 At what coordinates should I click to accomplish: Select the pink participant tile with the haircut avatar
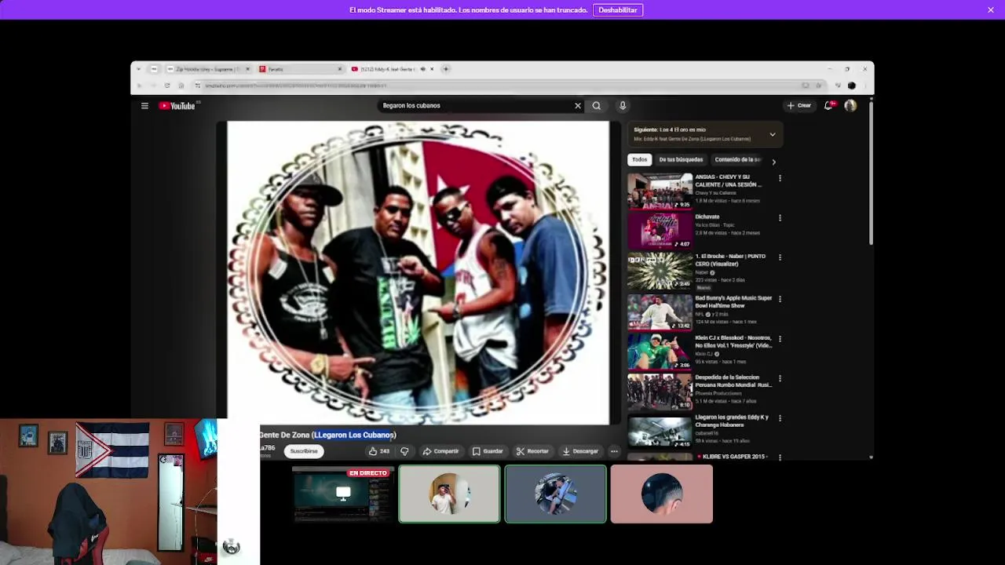point(662,494)
